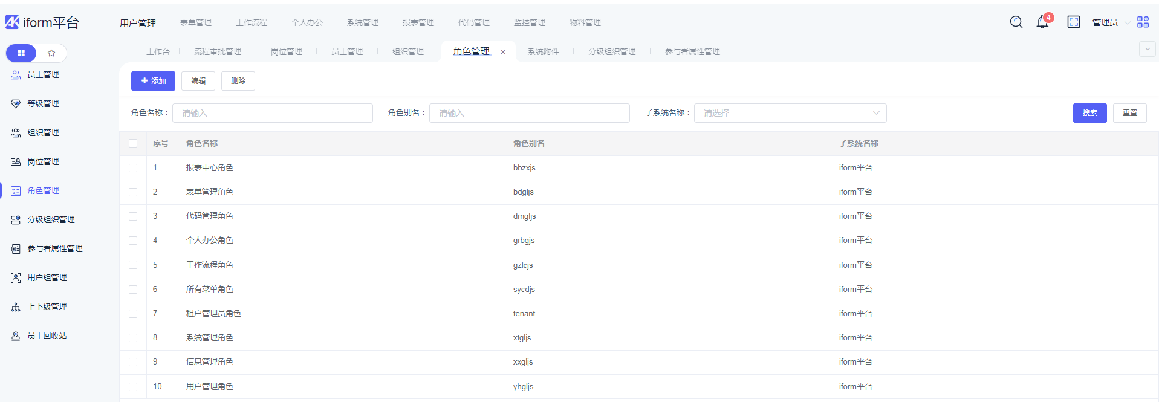Open 员工回收站 in the sidebar
This screenshot has height=402, width=1159.
tap(47, 336)
